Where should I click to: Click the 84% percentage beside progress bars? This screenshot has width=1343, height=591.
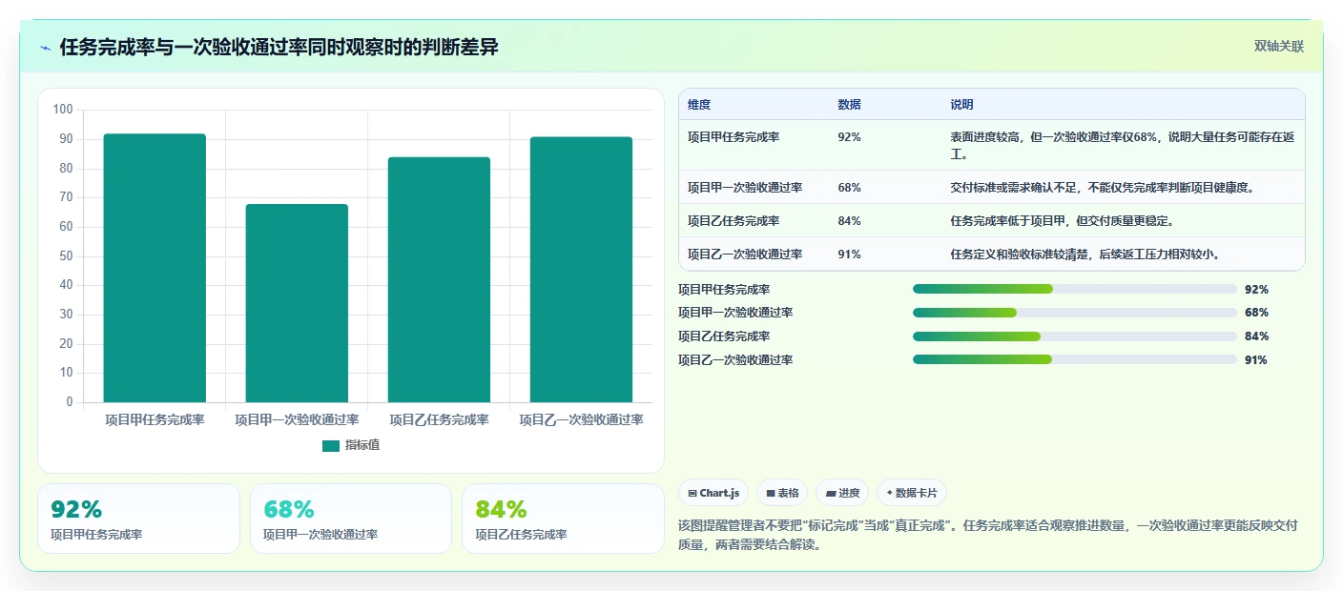click(x=1256, y=336)
